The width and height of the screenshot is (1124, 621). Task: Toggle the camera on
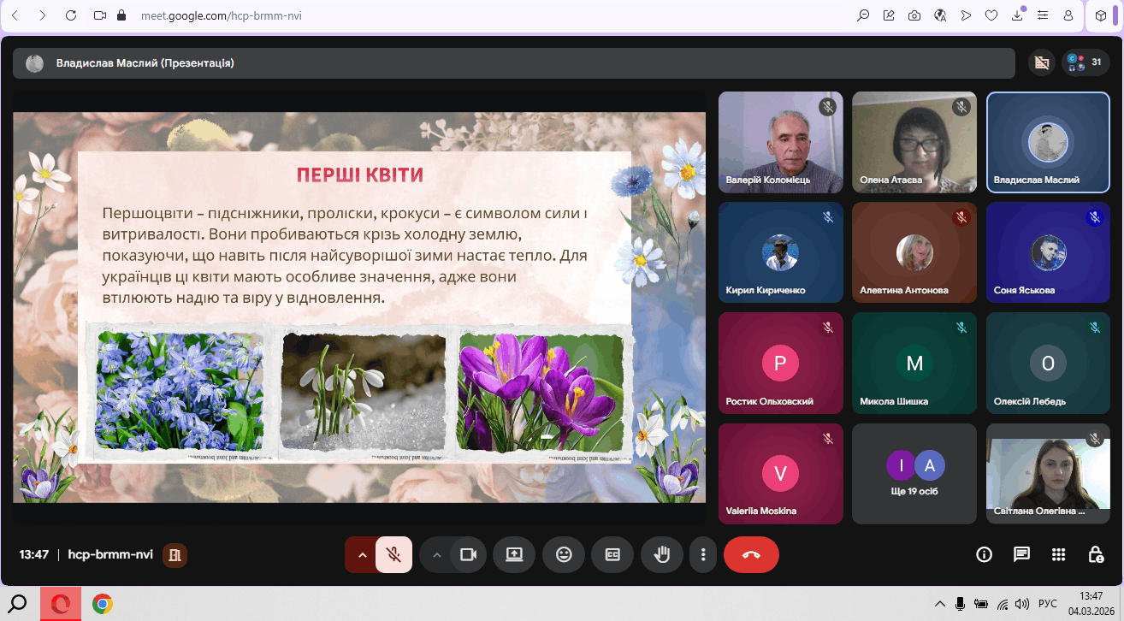pyautogui.click(x=468, y=554)
